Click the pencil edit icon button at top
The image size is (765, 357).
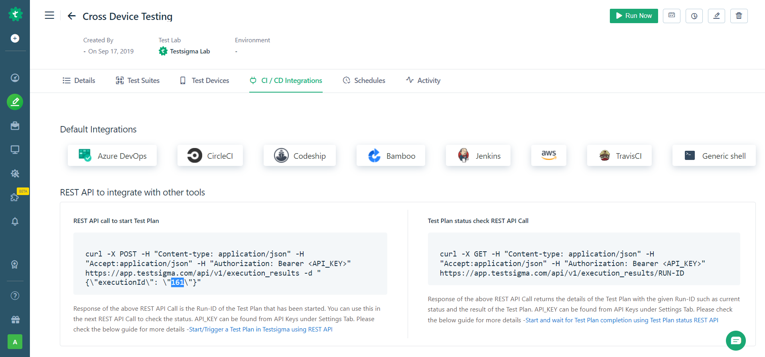point(716,16)
